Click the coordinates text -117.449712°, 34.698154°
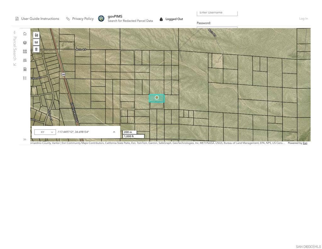The image size is (322, 249). click(x=73, y=132)
